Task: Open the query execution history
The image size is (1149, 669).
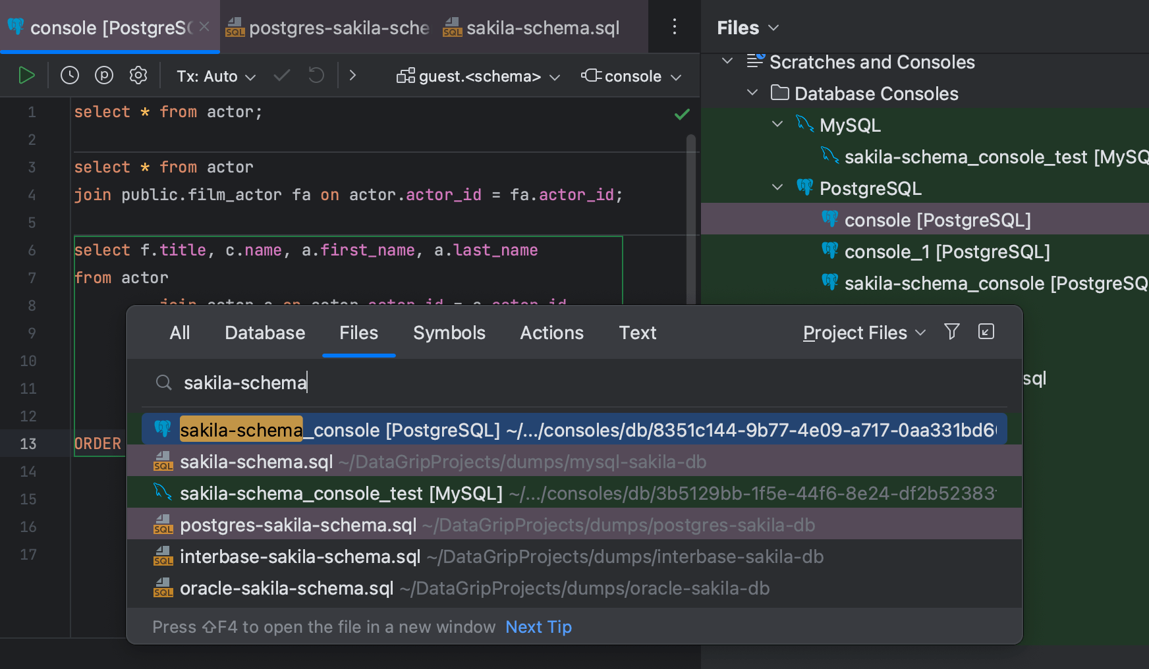Action: pyautogui.click(x=69, y=75)
